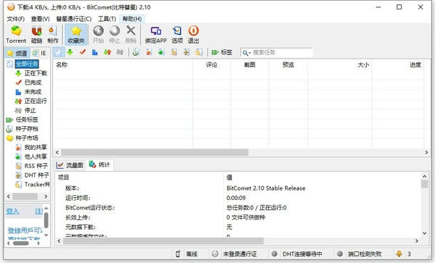The image size is (435, 263).
Task: Click the 停止 stop toolbar button
Action: (115, 35)
